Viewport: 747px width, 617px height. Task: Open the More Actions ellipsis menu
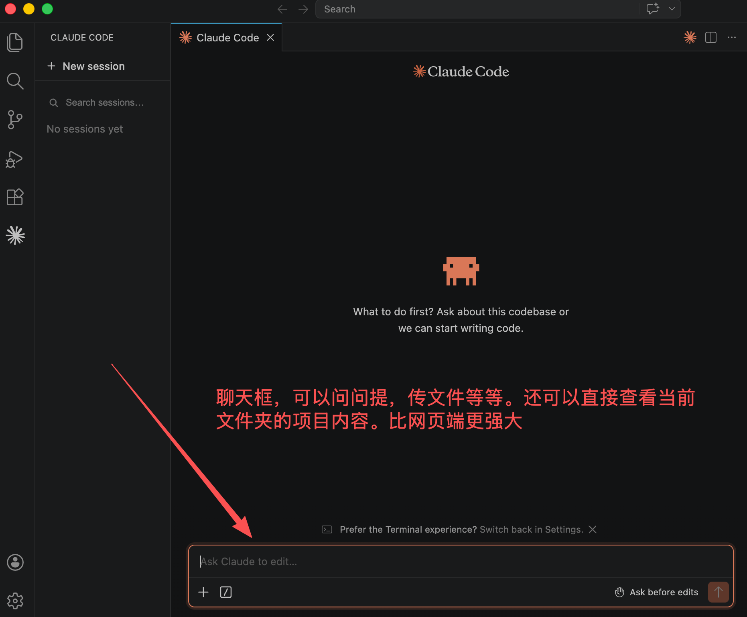[x=732, y=37]
